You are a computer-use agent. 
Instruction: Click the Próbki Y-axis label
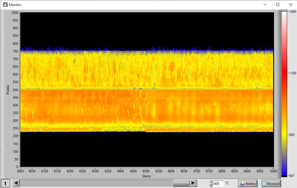8,90
